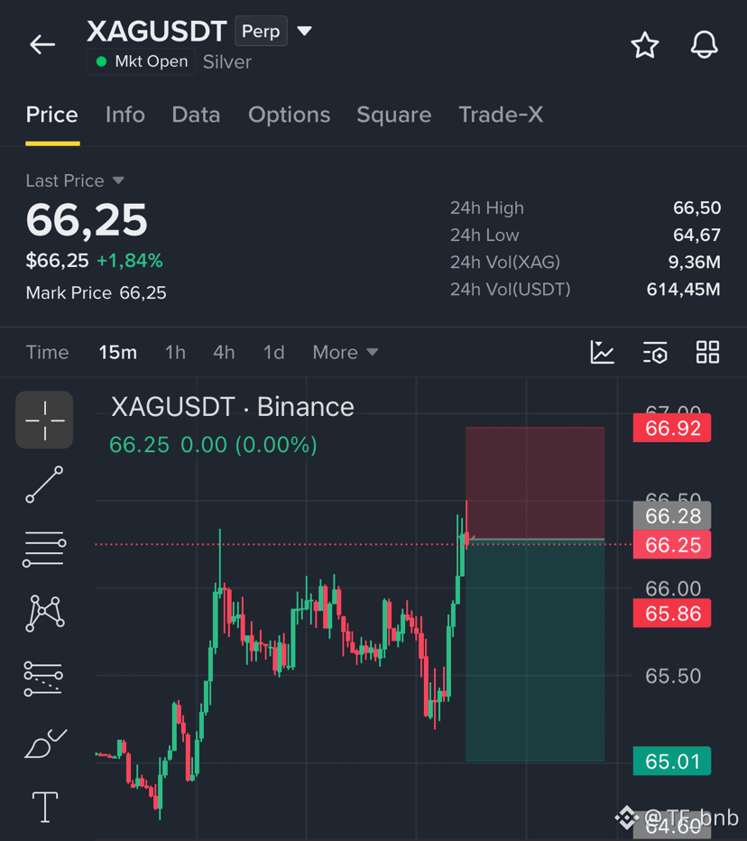Click the 65.50 price axis label
747x841 pixels.
tap(673, 677)
